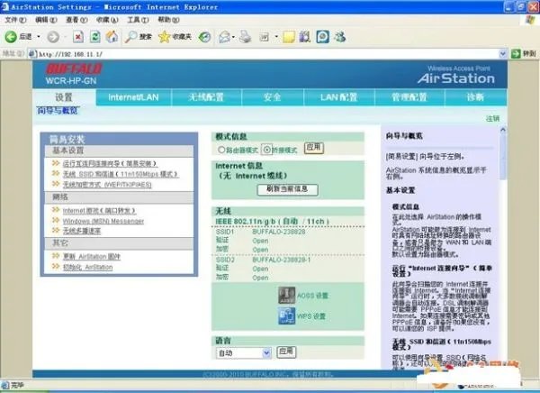Open the 文件 menu
Viewport: 540px width, 393px height.
pyautogui.click(x=15, y=20)
